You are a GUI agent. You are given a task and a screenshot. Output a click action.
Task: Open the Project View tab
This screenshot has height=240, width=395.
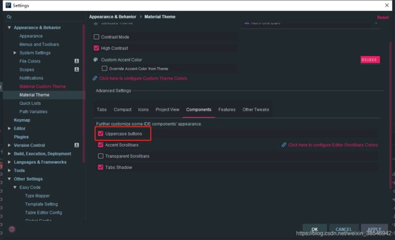tap(168, 109)
